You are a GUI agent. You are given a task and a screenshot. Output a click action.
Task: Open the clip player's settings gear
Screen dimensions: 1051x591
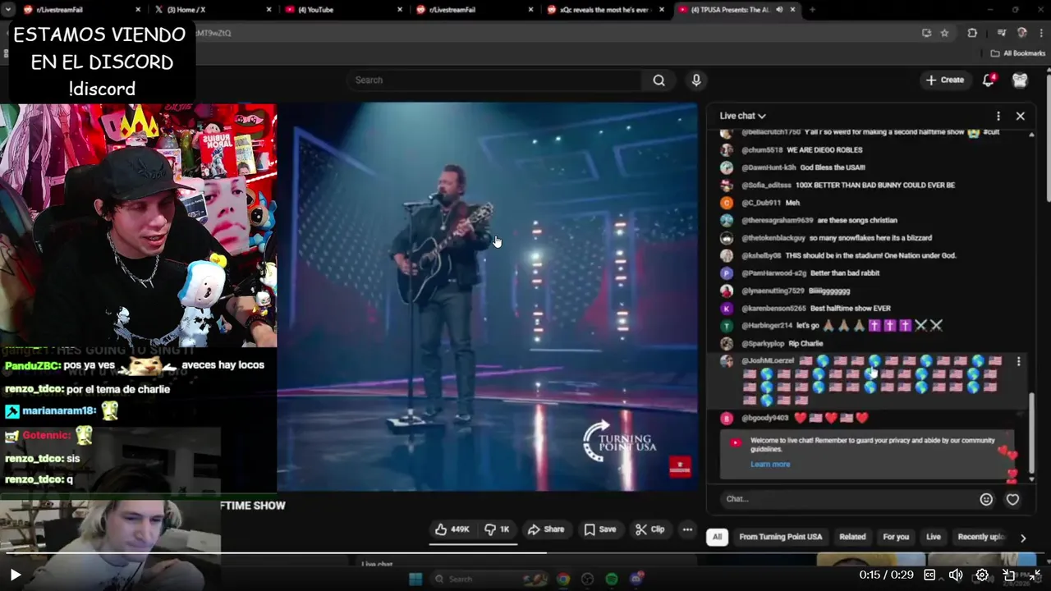[982, 575]
